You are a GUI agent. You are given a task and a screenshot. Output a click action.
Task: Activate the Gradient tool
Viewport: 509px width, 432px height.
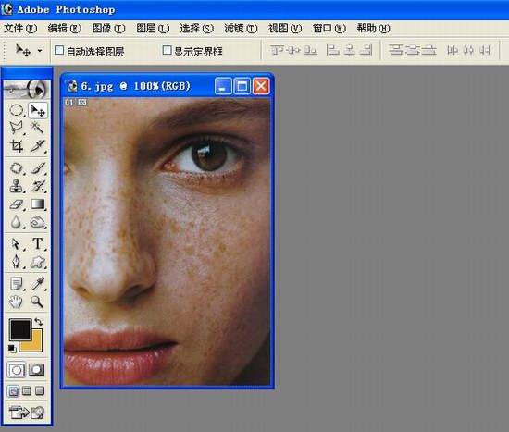pos(37,204)
